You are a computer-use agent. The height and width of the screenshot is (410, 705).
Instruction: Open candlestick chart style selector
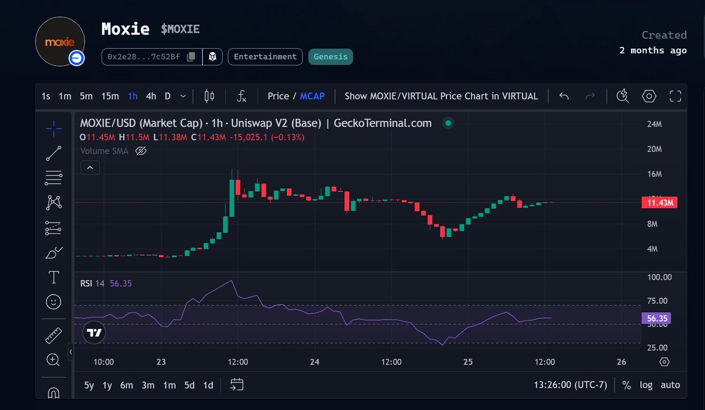pos(210,96)
